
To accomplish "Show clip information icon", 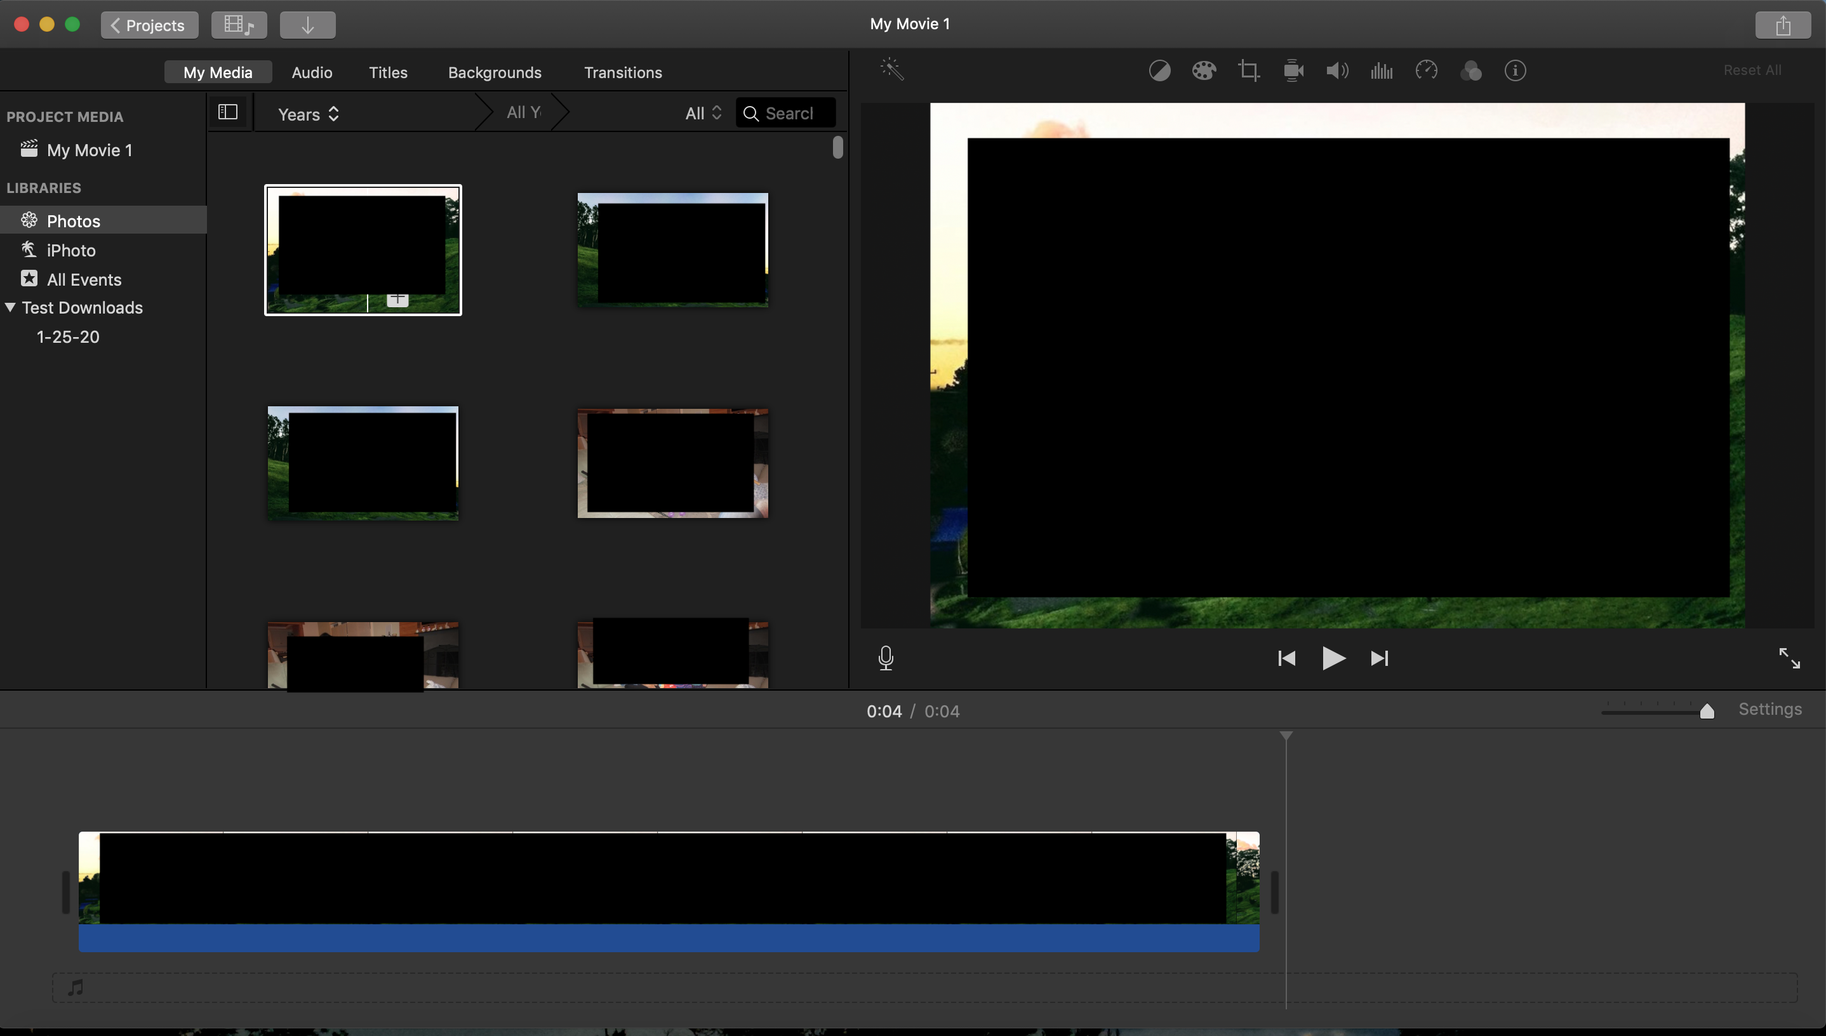I will tap(1515, 70).
